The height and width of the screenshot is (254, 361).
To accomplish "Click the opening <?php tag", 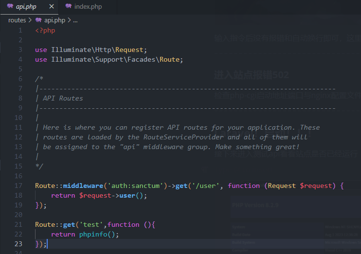I will click(45, 30).
